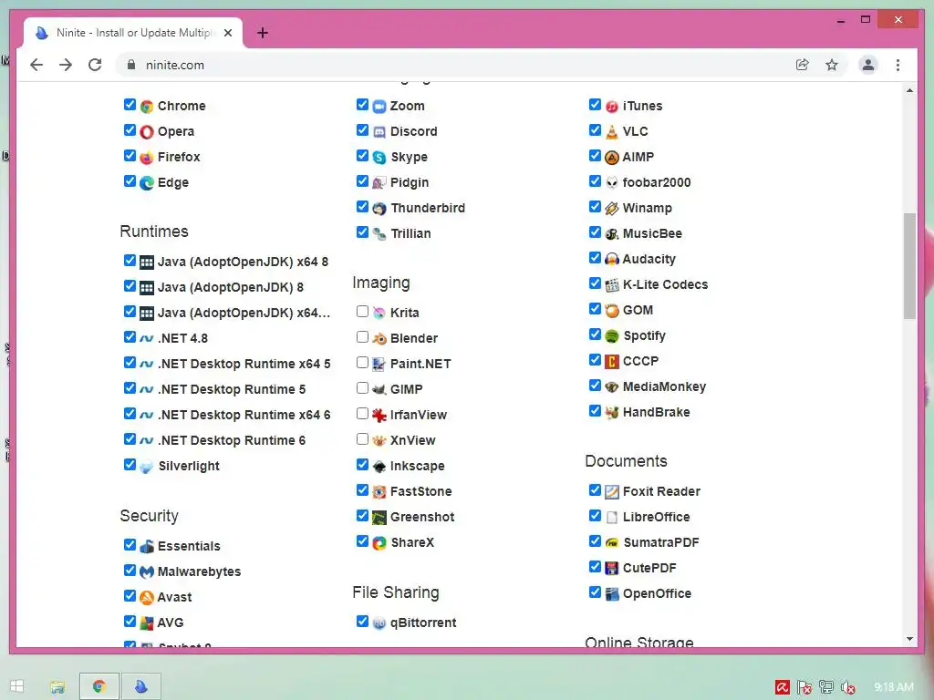Open Chrome's three-dot menu
Screen dimensions: 934x700
[898, 65]
